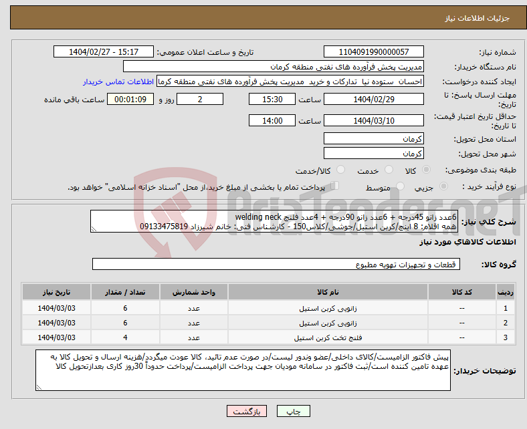Image resolution: width=527 pixels, height=429 pixels.
Task: Click the resize handle of buyer notes box
Action: (x=39, y=387)
